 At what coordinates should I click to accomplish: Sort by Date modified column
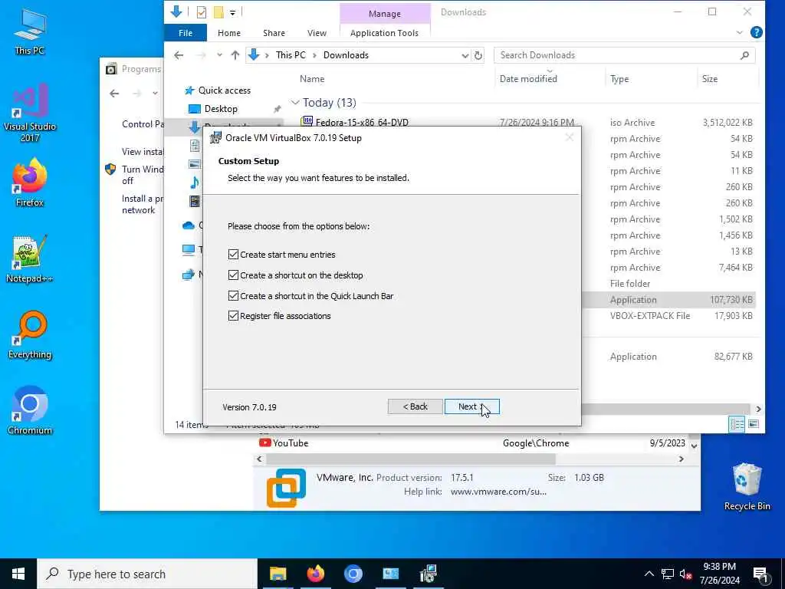click(x=528, y=79)
